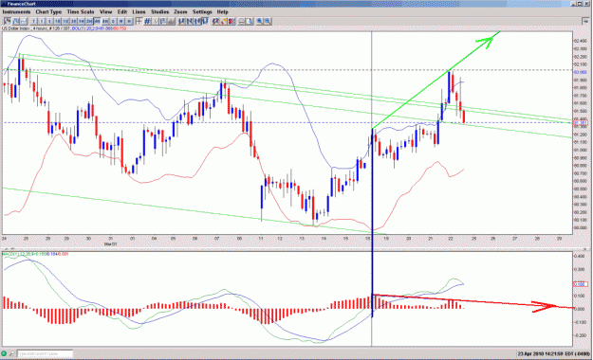Click the zoom out magnifier icon
Viewport: 593px width, 360px height.
[x=268, y=22]
